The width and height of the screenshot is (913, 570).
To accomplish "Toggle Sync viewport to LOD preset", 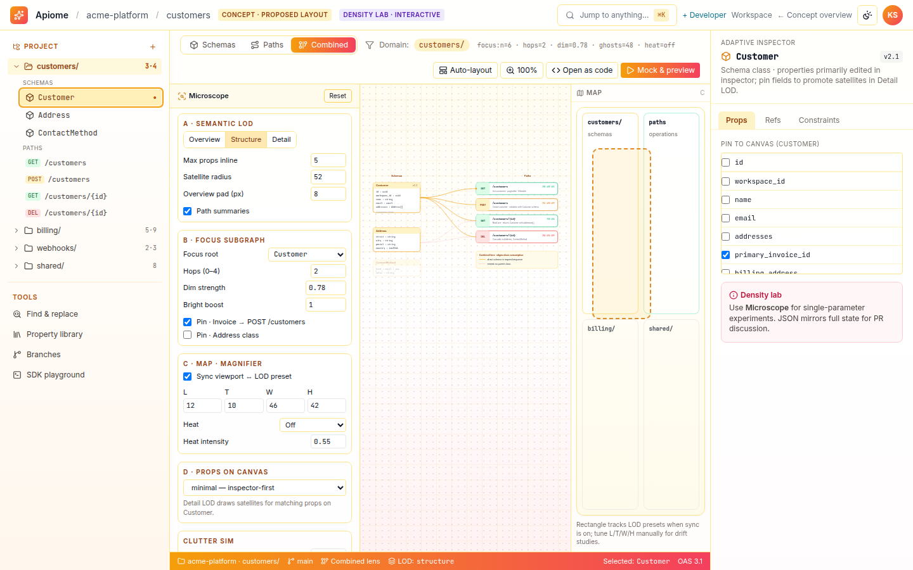I will (188, 377).
